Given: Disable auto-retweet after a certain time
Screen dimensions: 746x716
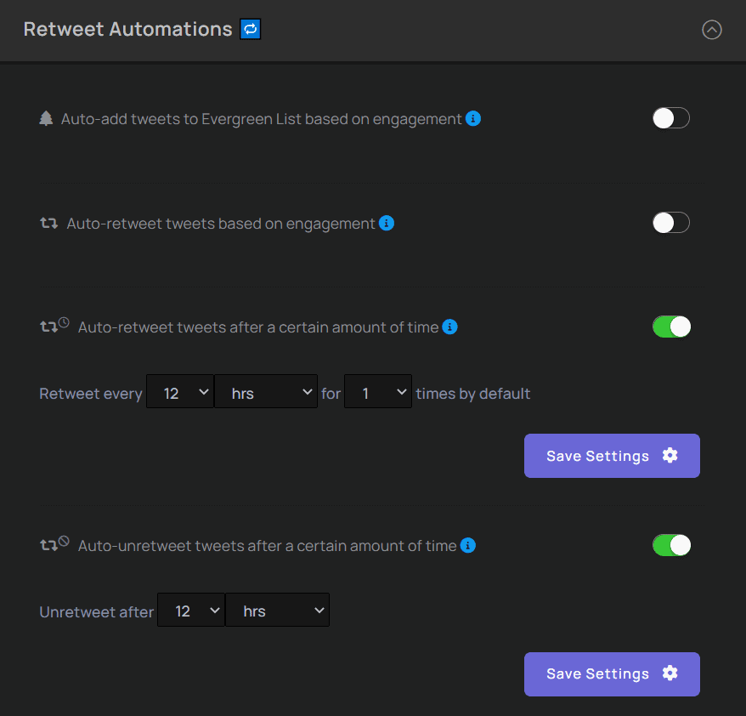Looking at the screenshot, I should coord(671,327).
